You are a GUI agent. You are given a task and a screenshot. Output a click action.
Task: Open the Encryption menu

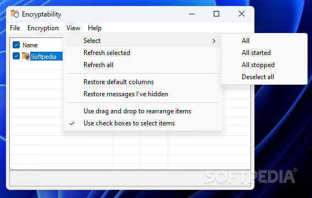pyautogui.click(x=43, y=28)
